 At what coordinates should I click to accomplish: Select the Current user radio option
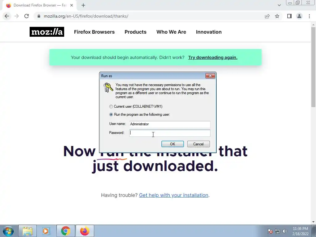[x=111, y=106]
